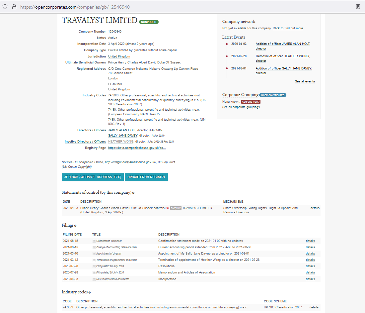365x313 pixels.
Task: Click the Add one now button
Action: pos(251,102)
